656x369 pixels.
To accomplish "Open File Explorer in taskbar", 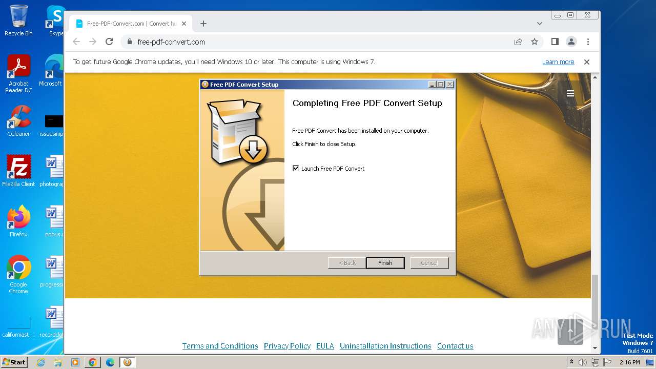I will pos(58,362).
